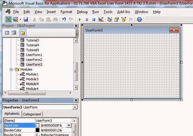The width and height of the screenshot is (193, 136).
Task: Toggle Design Mode icon
Action: tap(101, 19)
